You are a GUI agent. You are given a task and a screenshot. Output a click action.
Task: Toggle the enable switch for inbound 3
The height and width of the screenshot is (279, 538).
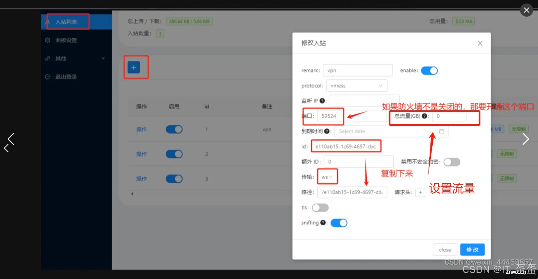click(174, 179)
